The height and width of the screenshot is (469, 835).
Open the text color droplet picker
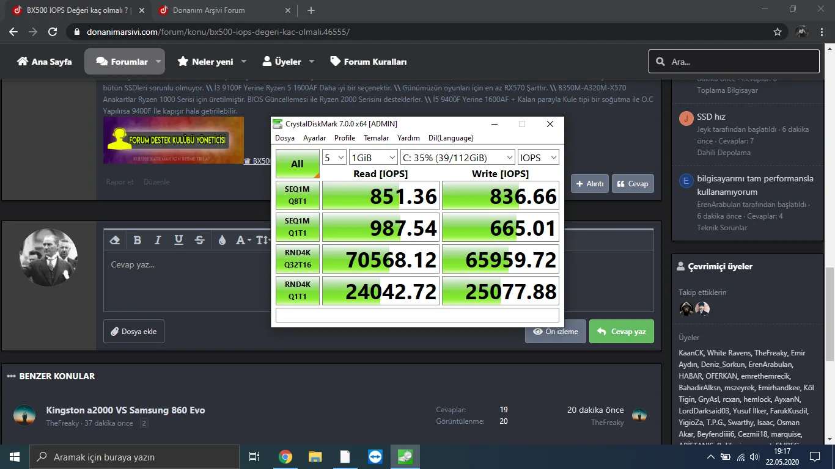click(x=222, y=240)
